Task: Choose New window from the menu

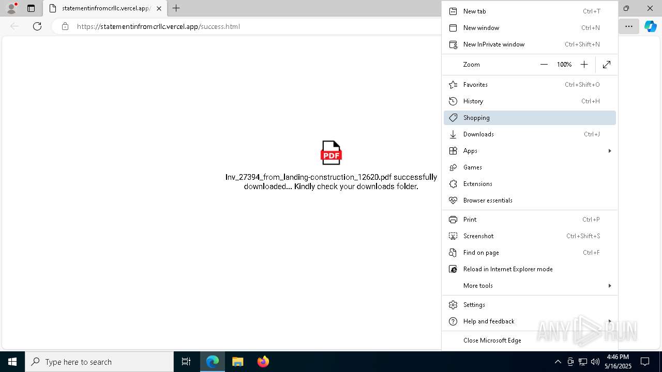Action: point(530,28)
